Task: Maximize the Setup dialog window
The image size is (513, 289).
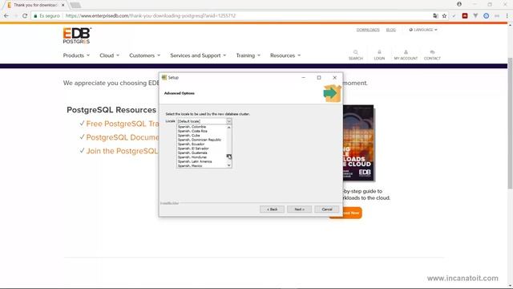Action: pyautogui.click(x=319, y=78)
